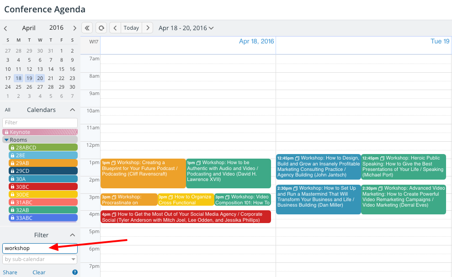Viewport: 452px width, 277px height.
Task: Navigate to next date range
Action: (148, 28)
